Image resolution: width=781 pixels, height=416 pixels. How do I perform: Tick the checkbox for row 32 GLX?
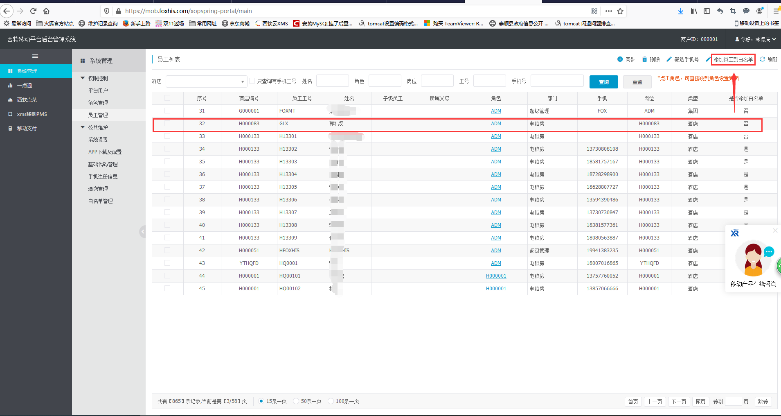click(x=167, y=123)
